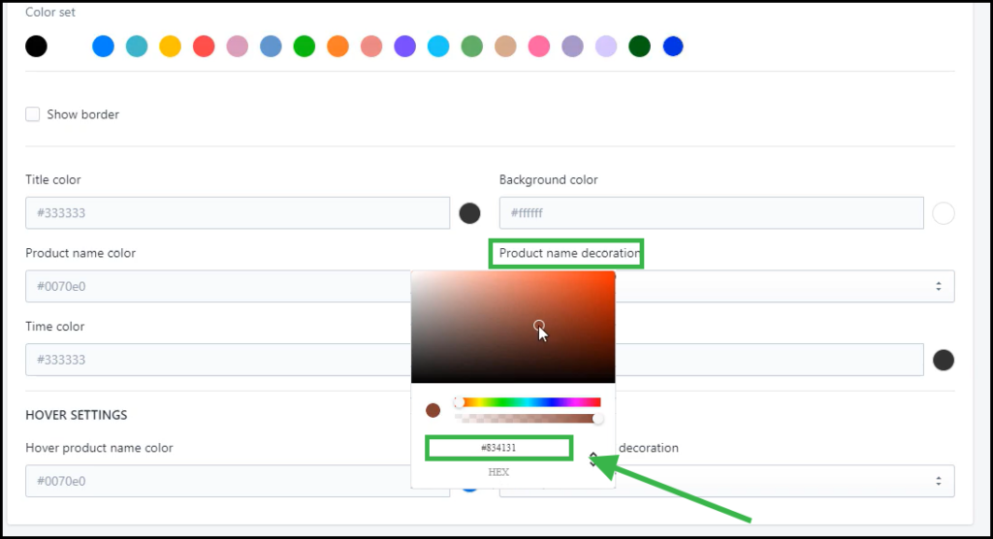
Task: Edit the Product name color field
Action: 218,286
